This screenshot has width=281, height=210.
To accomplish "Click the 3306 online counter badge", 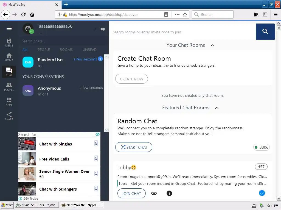I will point(262,147).
